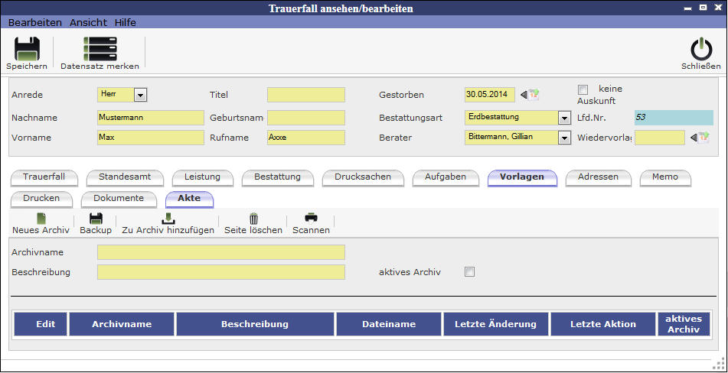Click the Datensatz merken icon
This screenshot has height=373, width=728.
pyautogui.click(x=100, y=50)
